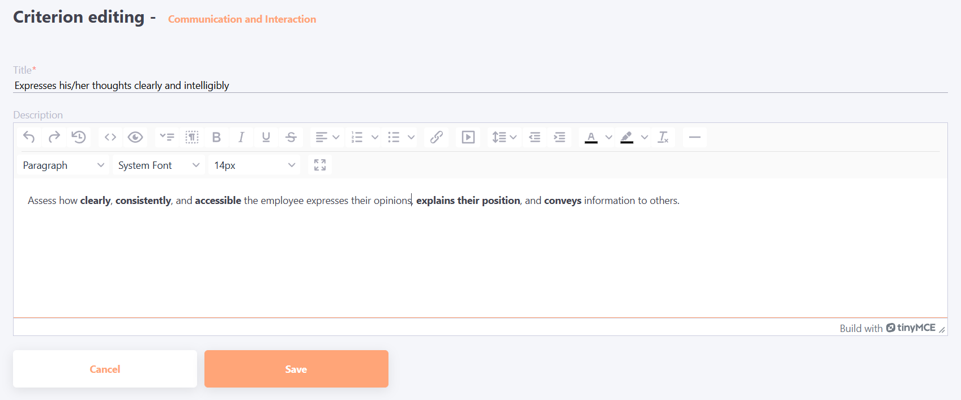Image resolution: width=961 pixels, height=400 pixels.
Task: Click the bold word 'accessible' in description
Action: (x=218, y=201)
